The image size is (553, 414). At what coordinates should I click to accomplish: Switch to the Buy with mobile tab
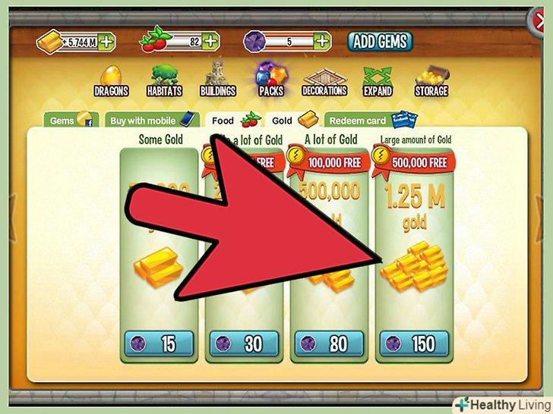153,120
